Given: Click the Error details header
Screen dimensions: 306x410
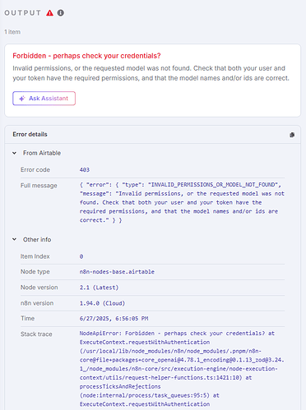Looking at the screenshot, I should (x=30, y=134).
